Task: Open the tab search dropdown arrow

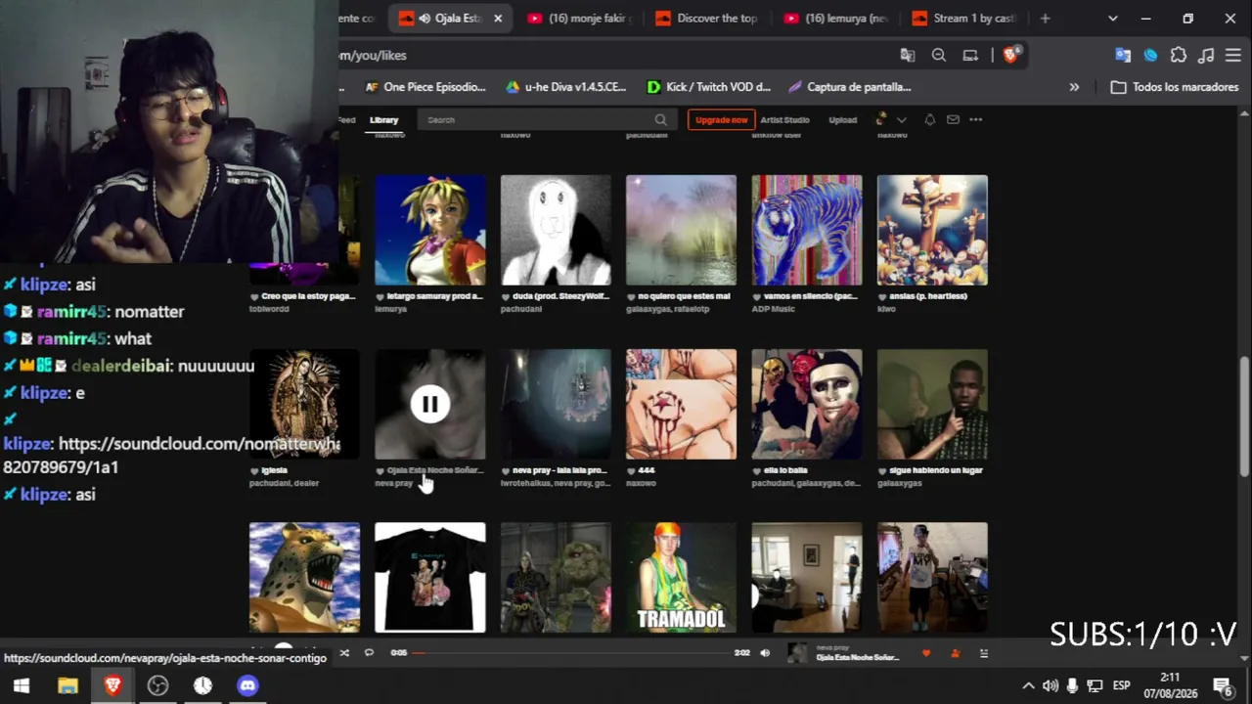Action: (x=1113, y=19)
